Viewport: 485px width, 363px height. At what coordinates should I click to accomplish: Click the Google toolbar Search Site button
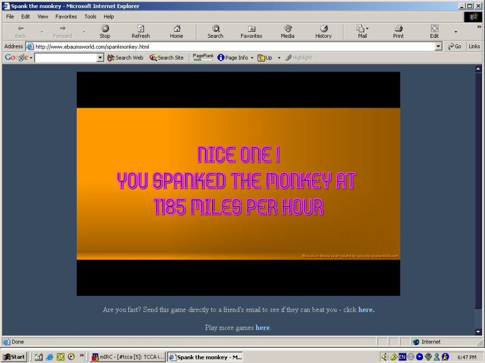point(166,57)
